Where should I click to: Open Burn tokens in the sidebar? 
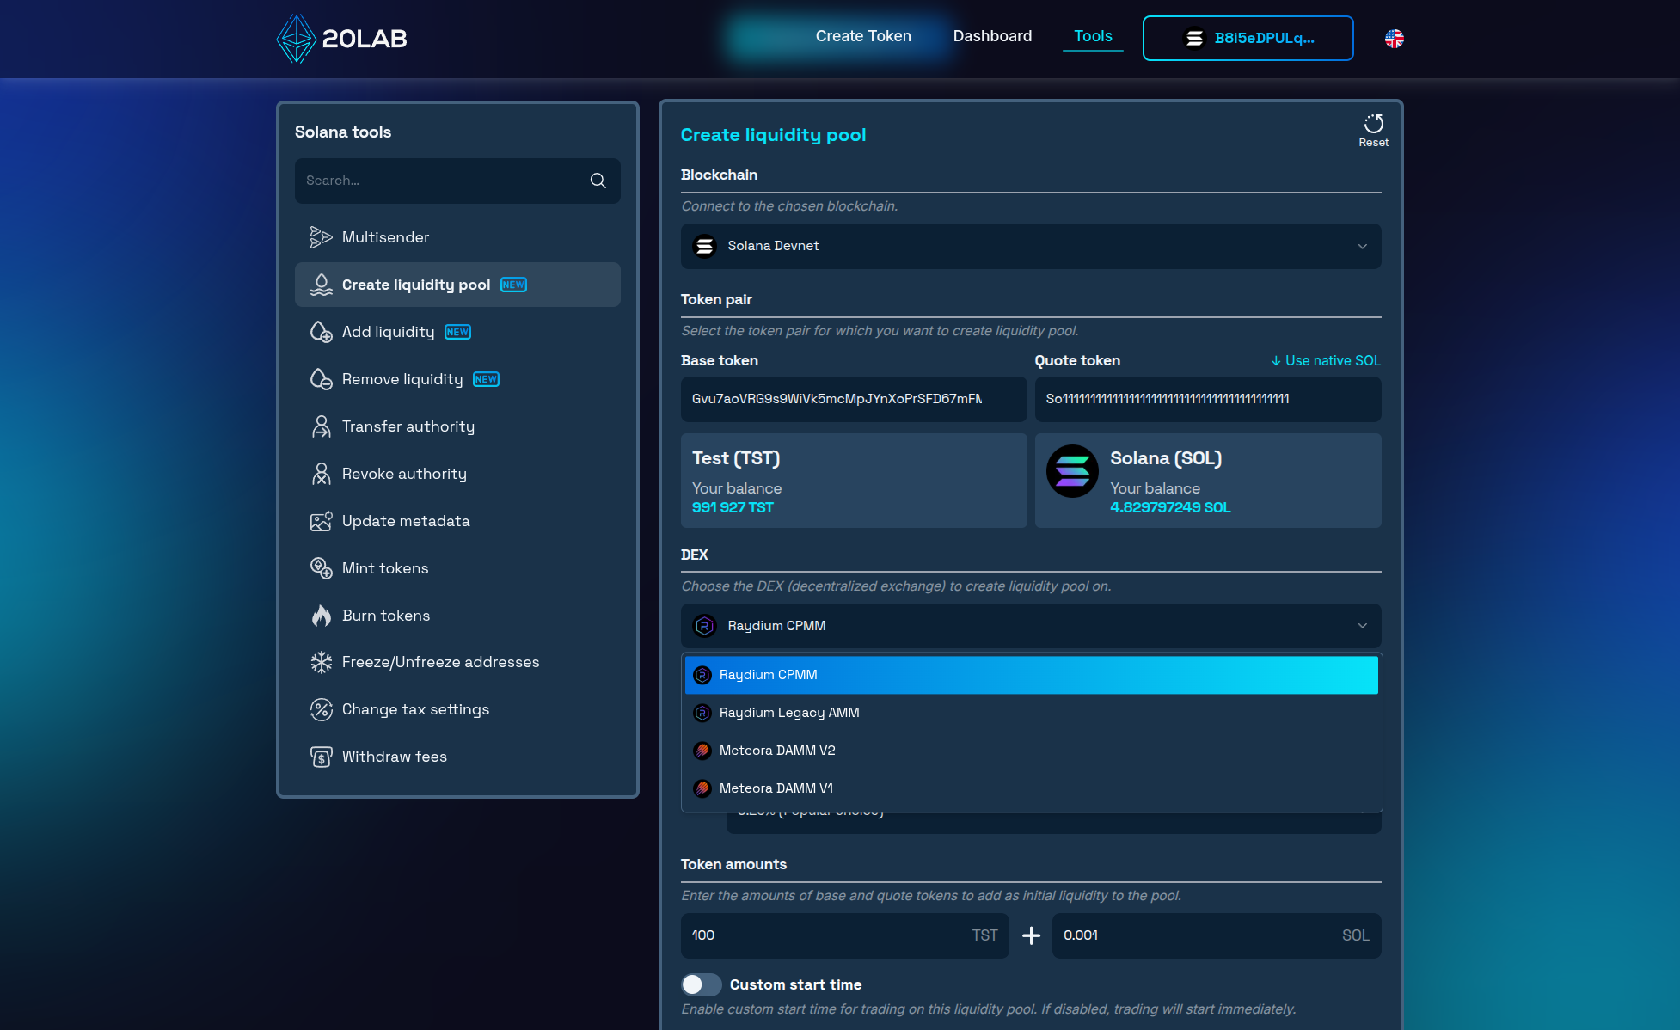click(457, 616)
